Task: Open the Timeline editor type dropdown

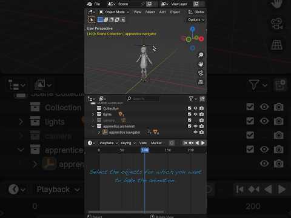Action: (x=91, y=143)
